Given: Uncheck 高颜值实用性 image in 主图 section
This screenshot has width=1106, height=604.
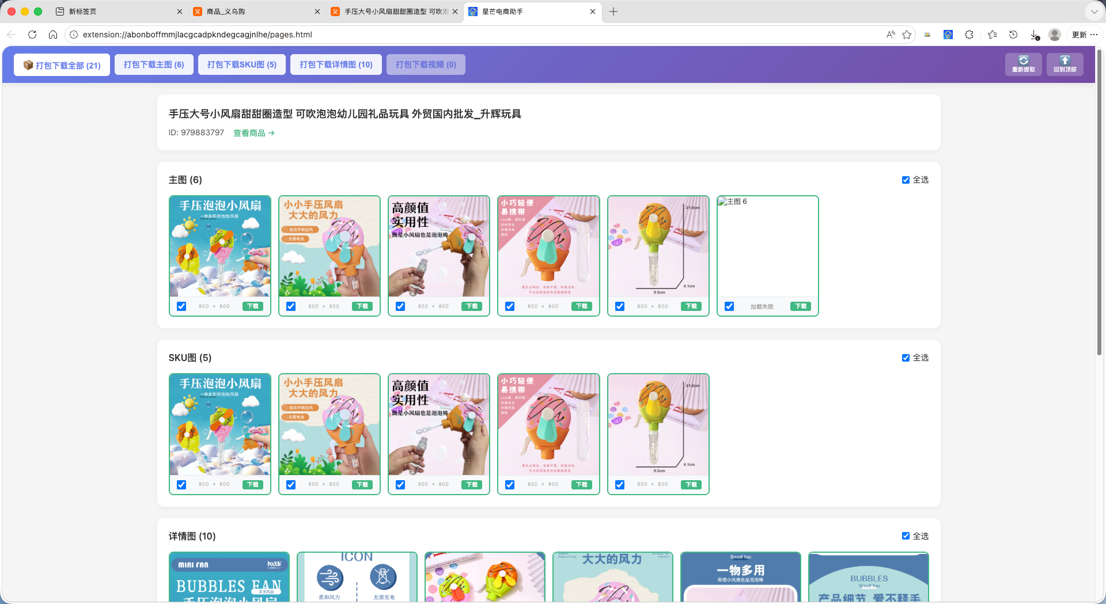Looking at the screenshot, I should coord(400,306).
